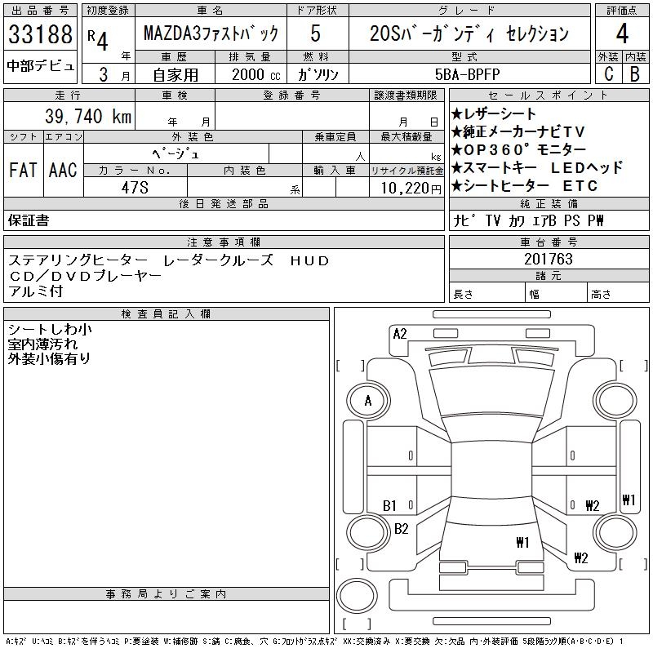Viewport: 653px width, 653px height.
Task: Click the lot number 33188
Action: click(x=40, y=34)
